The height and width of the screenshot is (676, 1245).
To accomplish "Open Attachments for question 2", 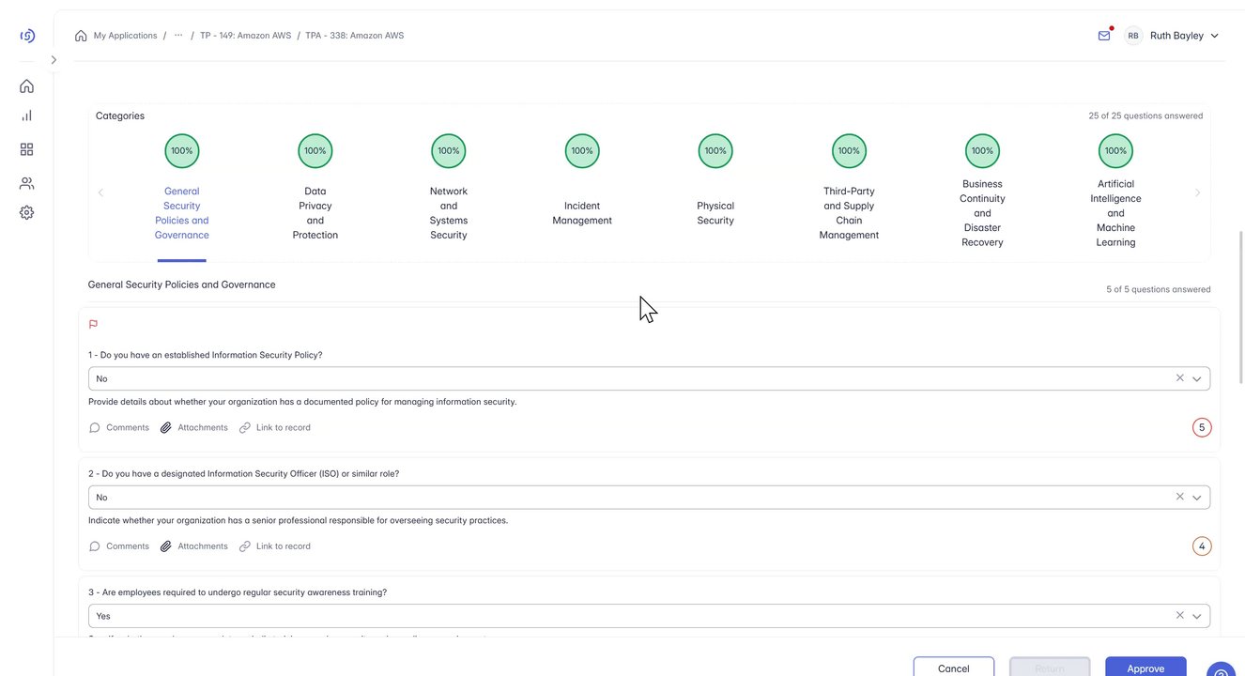I will tap(193, 546).
